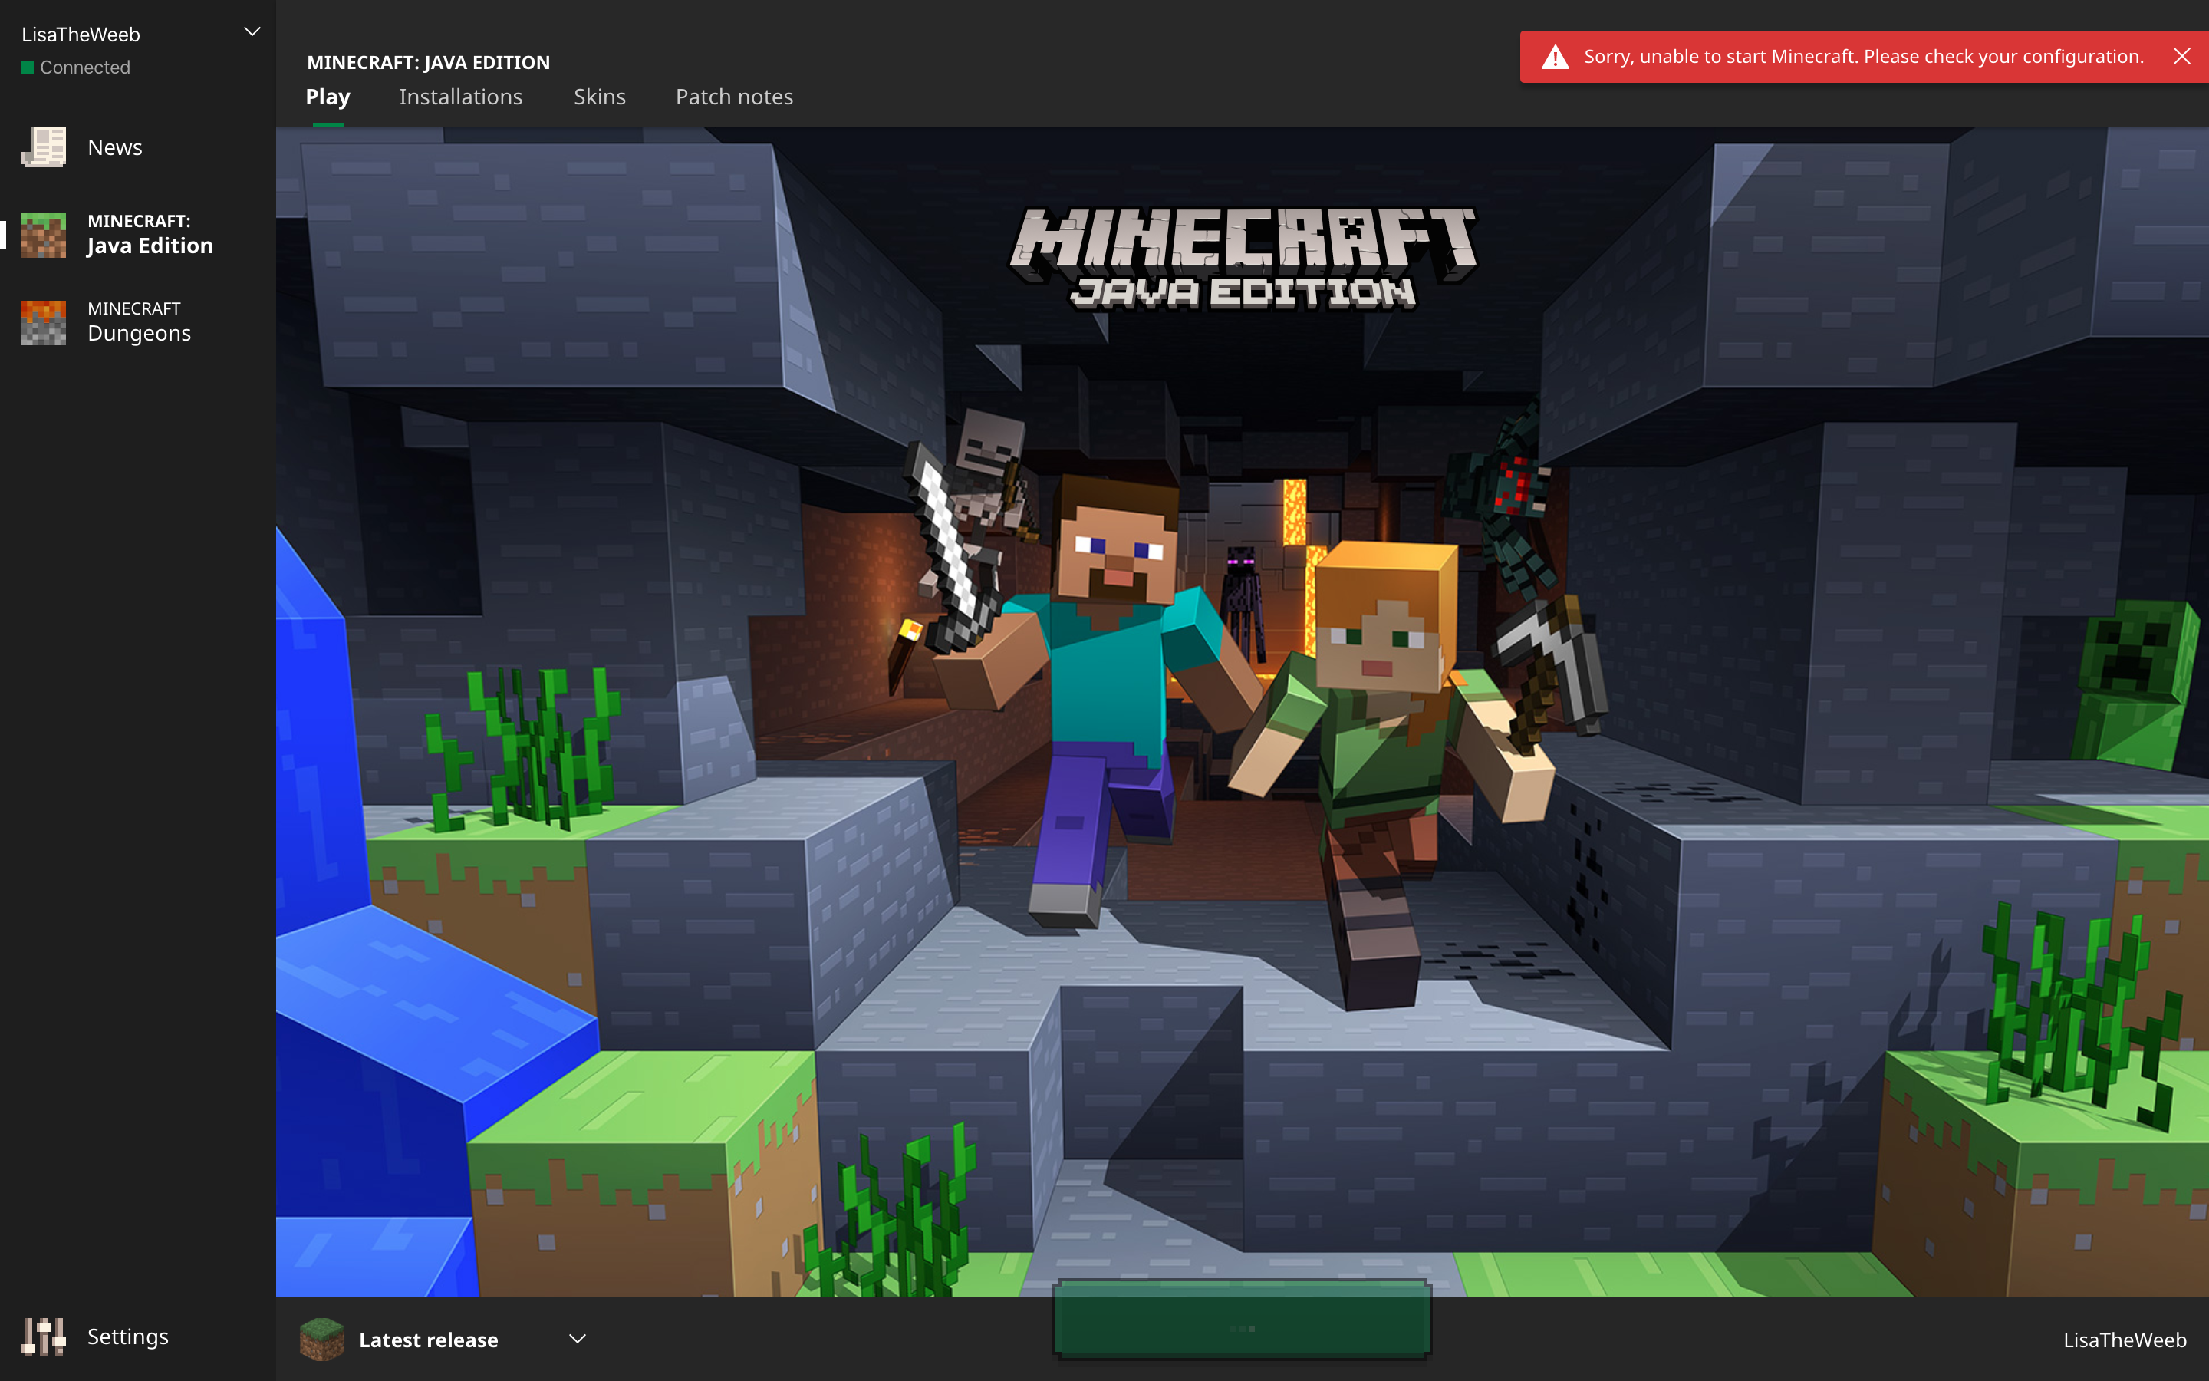Click the News newspaper icon
2209x1381 pixels.
click(x=44, y=147)
